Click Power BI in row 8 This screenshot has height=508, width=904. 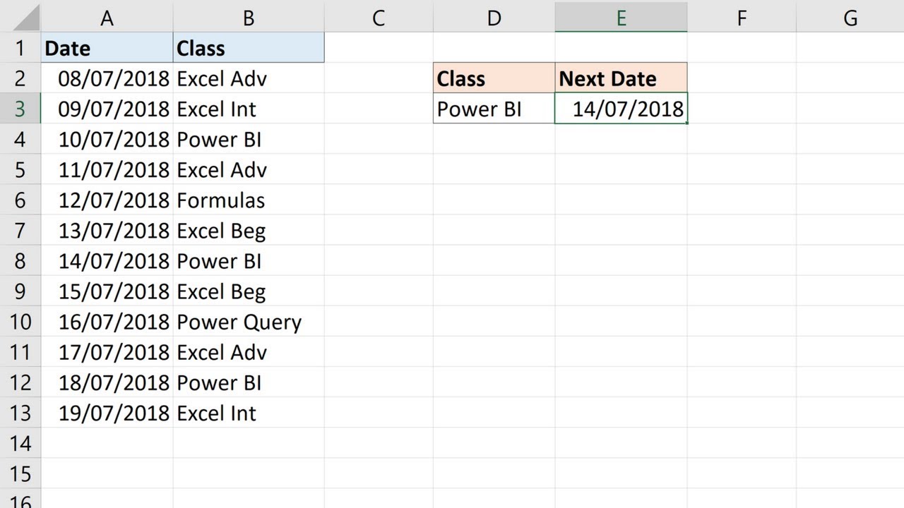click(249, 260)
